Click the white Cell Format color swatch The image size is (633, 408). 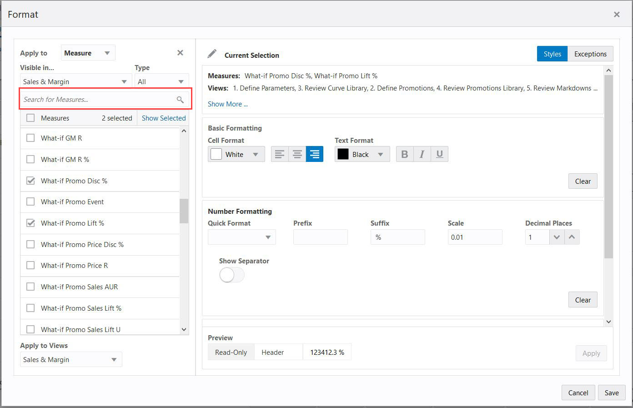(x=216, y=154)
